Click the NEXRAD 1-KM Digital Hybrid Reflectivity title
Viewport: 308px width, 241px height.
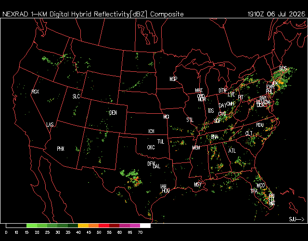point(93,14)
